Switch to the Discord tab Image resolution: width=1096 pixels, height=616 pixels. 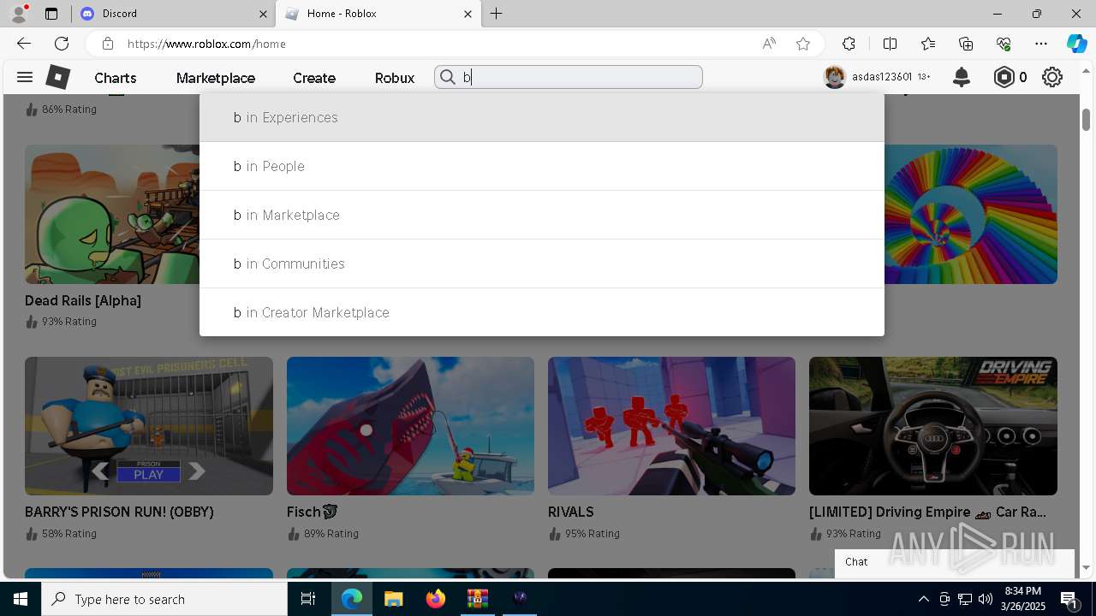[171, 14]
